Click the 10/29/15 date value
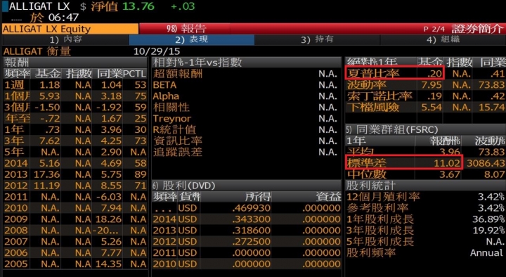Viewport: 506px width, 277px height. pyautogui.click(x=157, y=51)
